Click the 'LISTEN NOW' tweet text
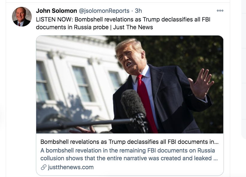Image resolution: width=246 pixels, height=177 pixels. pyautogui.click(x=54, y=20)
